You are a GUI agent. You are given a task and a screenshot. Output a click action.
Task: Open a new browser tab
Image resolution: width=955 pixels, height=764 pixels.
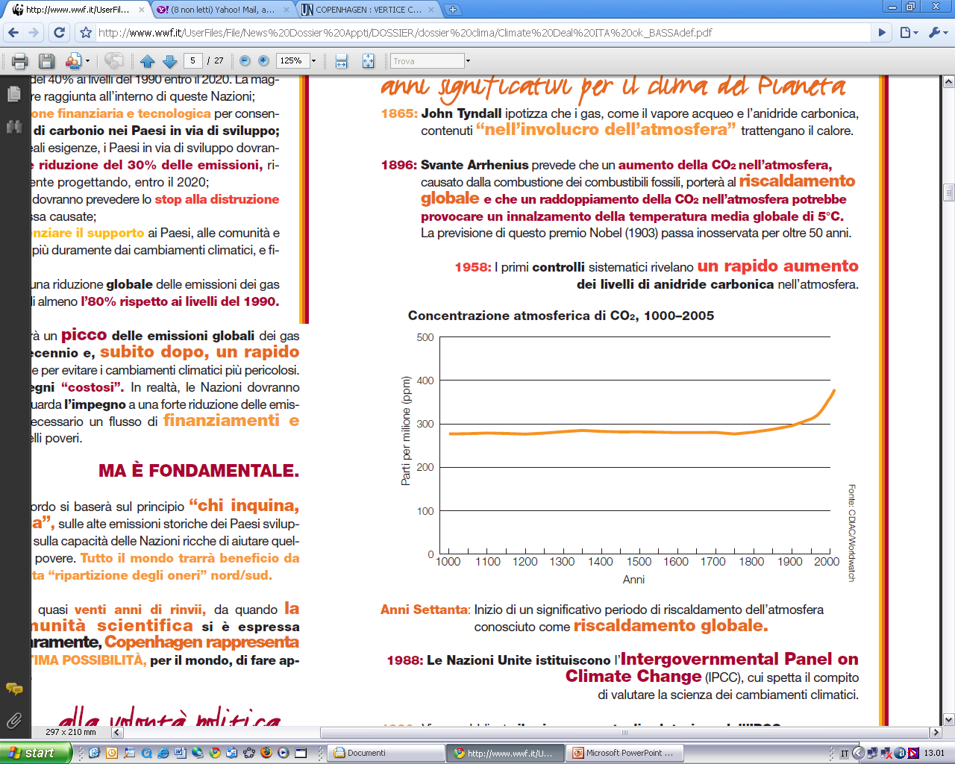pos(453,10)
